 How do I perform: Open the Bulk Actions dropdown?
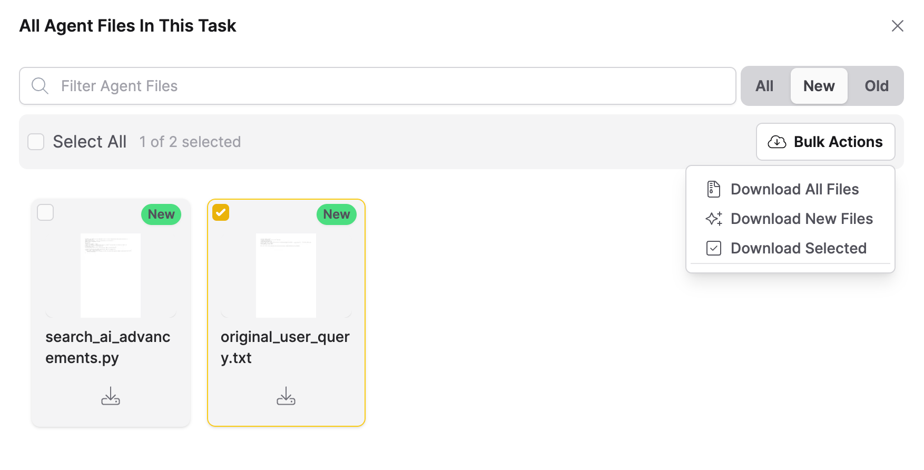[825, 142]
